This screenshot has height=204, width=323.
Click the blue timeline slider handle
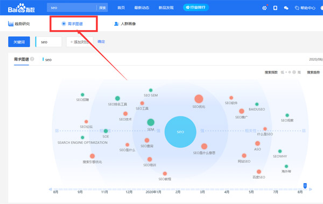click(305, 186)
